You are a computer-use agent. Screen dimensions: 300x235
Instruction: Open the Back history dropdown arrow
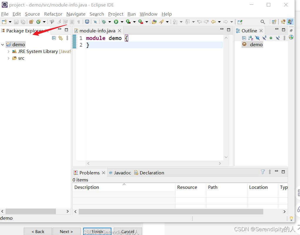[x=219, y=22]
